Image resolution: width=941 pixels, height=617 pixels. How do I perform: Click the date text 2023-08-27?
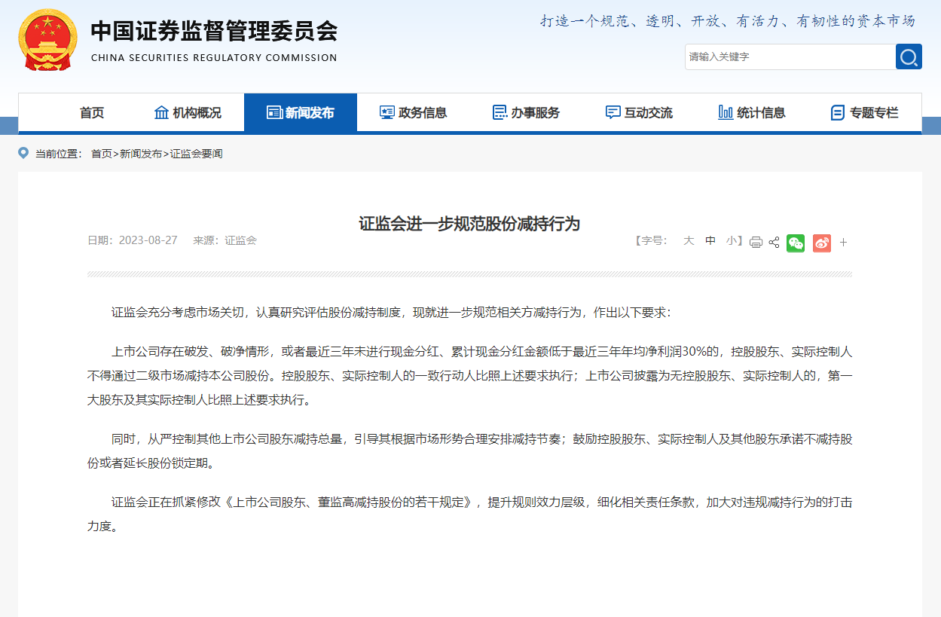click(148, 240)
